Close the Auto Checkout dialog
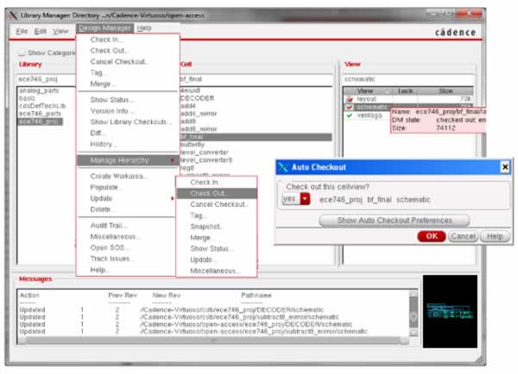 (x=505, y=167)
